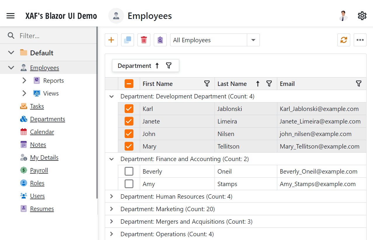Expand the Reports tree node
This screenshot has width=373, height=240.
(24, 81)
